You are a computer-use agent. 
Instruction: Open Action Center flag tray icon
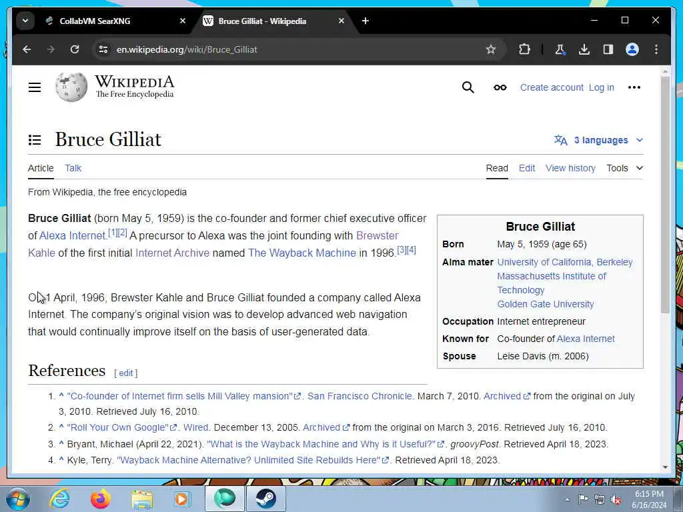[583, 499]
